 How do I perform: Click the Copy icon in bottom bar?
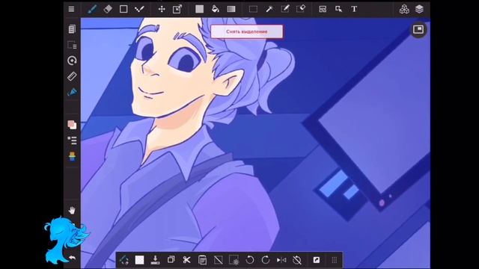(171, 259)
